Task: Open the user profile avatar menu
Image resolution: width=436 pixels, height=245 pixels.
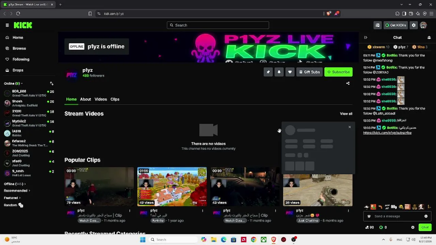Action: 423,25
